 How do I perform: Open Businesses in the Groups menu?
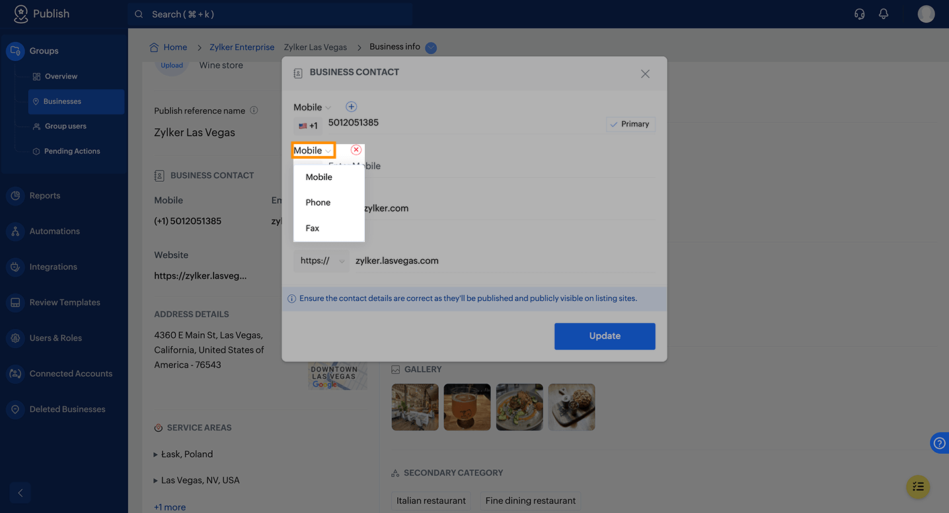coord(77,102)
